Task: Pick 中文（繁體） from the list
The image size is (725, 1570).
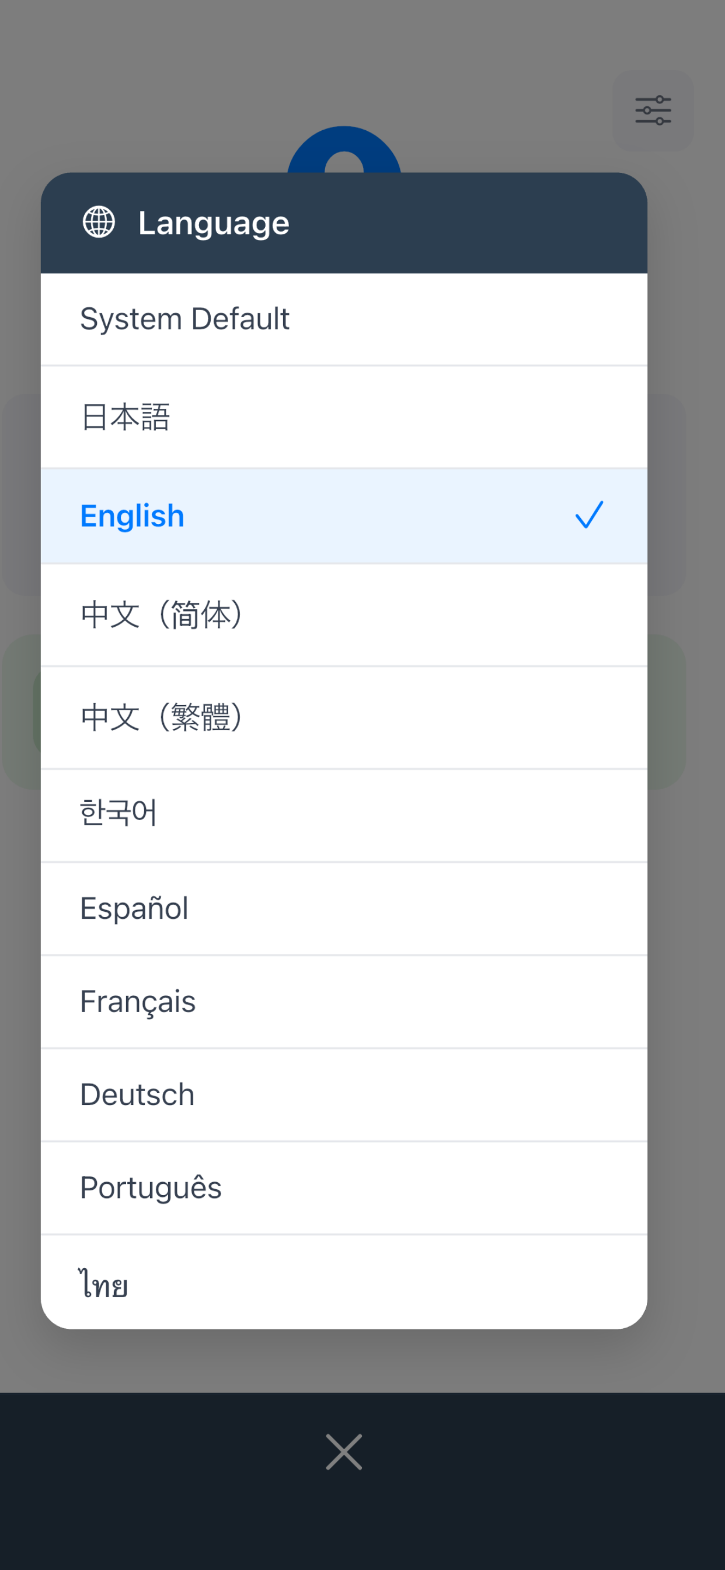Action: point(162,717)
